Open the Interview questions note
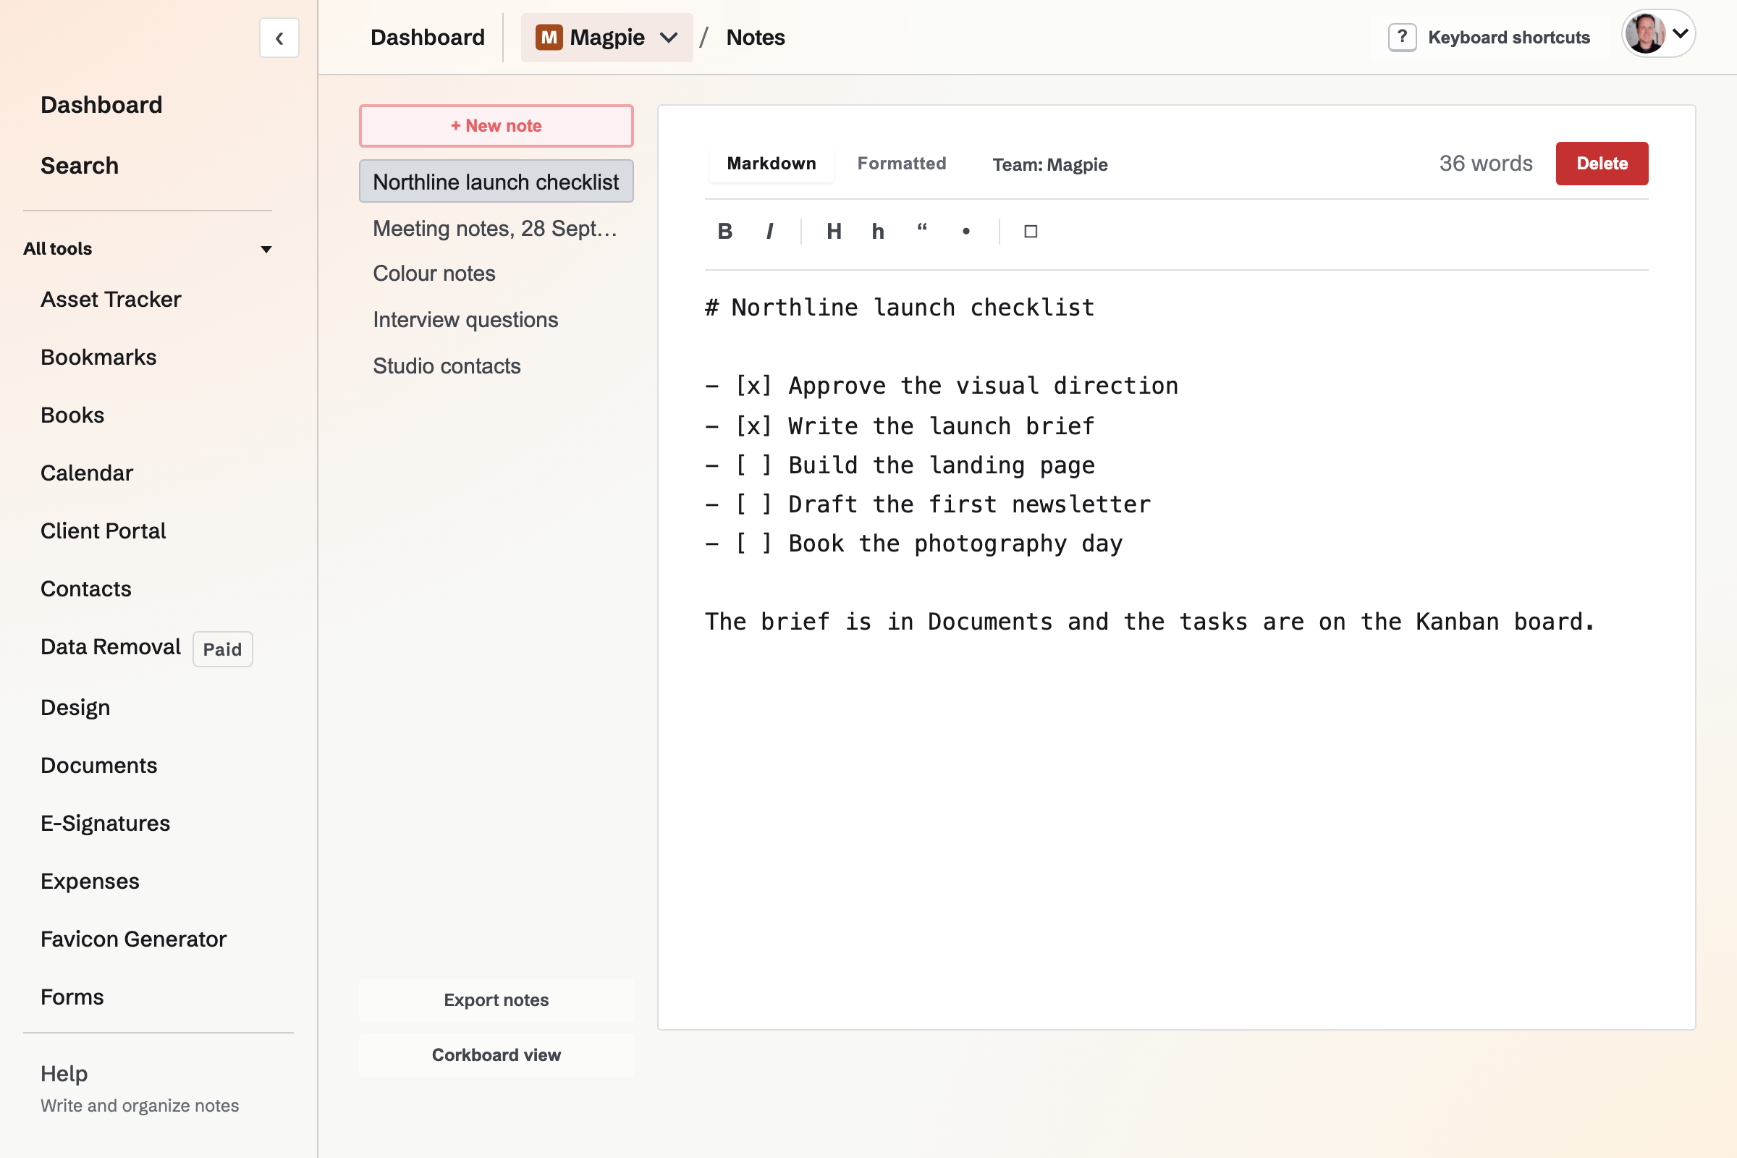Screen dimensions: 1737x1158 click(x=496, y=320)
